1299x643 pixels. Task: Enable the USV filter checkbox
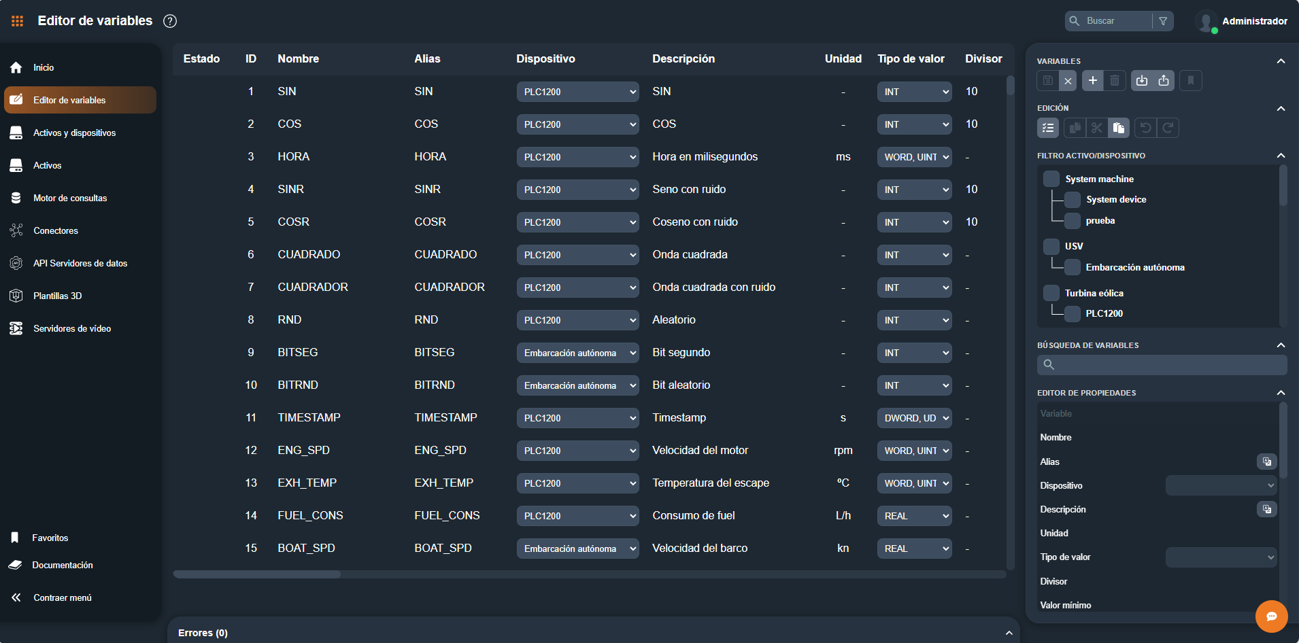(x=1051, y=246)
